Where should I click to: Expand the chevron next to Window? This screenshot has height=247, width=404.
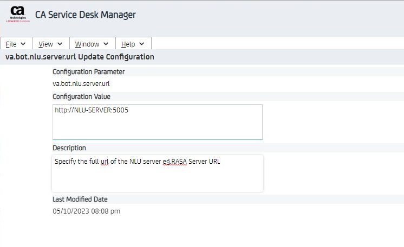point(106,44)
